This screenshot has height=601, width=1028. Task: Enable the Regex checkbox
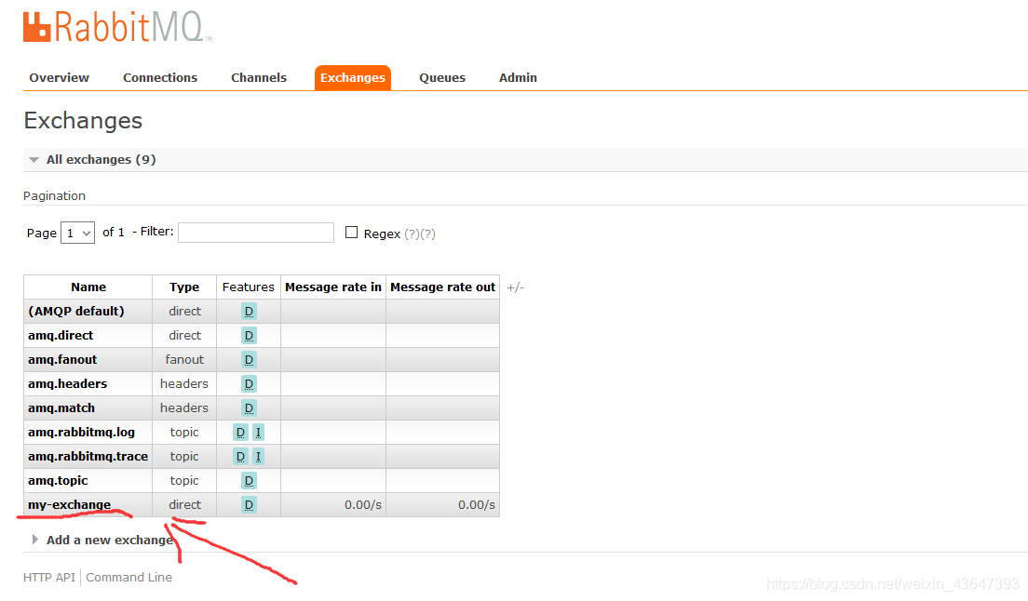[351, 233]
